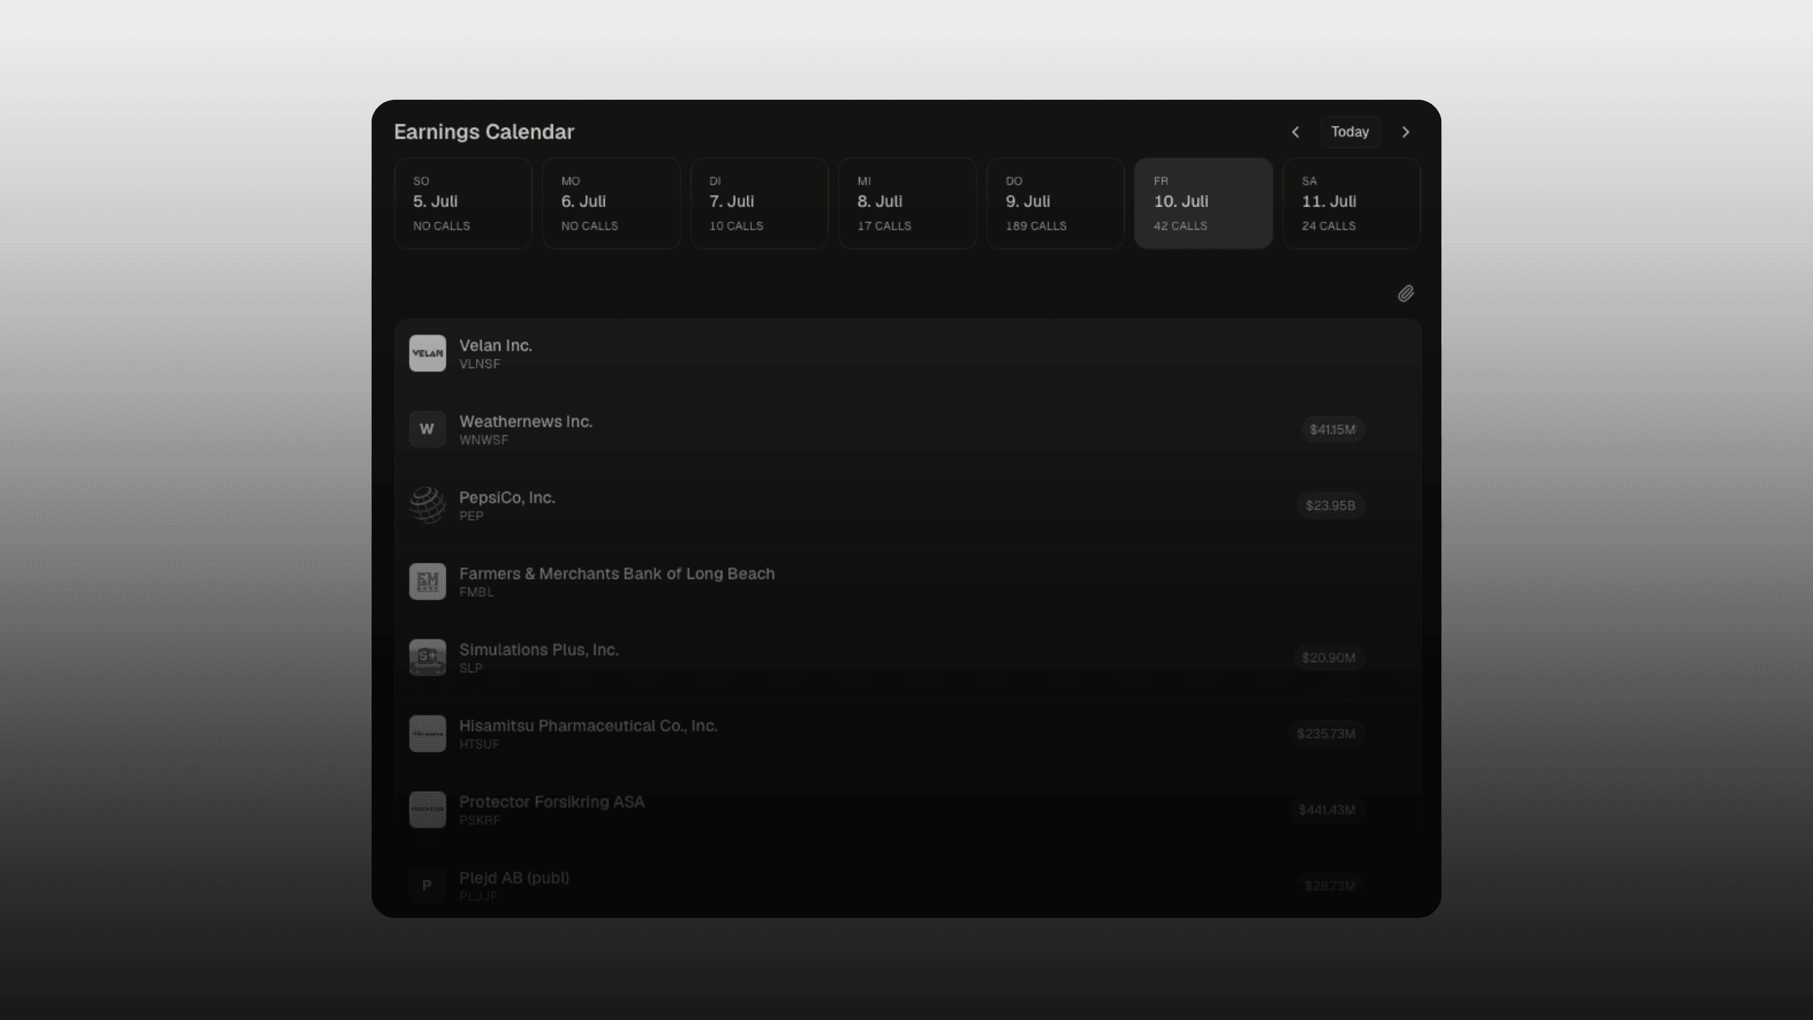Select the SA 11. Juli day card
The image size is (1813, 1020).
coord(1351,203)
